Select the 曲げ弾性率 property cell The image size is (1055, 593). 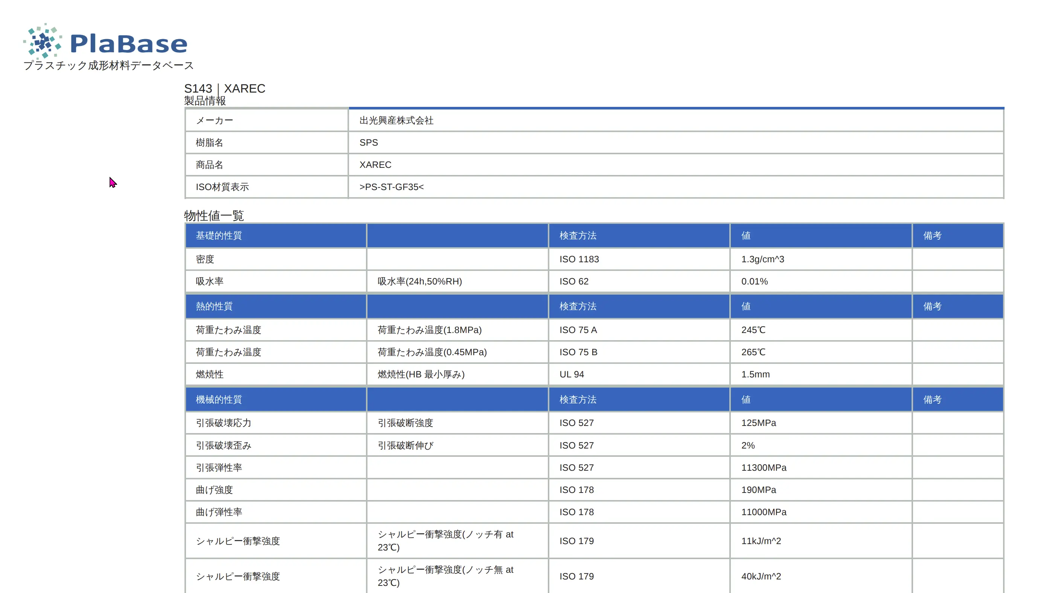click(x=276, y=512)
